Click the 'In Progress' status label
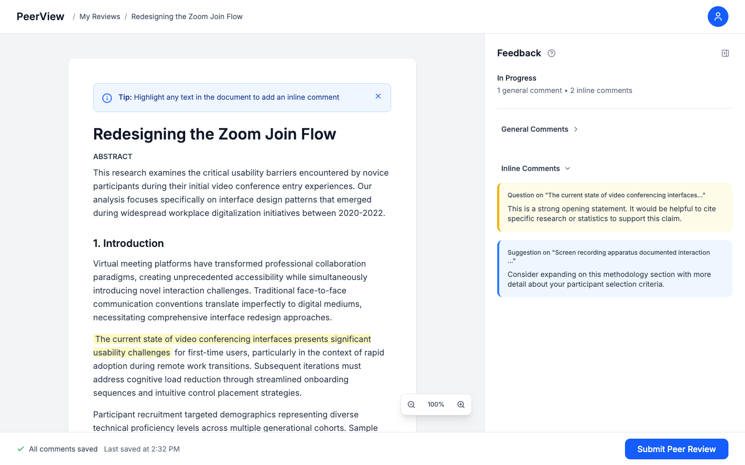Image resolution: width=745 pixels, height=465 pixels. (516, 78)
